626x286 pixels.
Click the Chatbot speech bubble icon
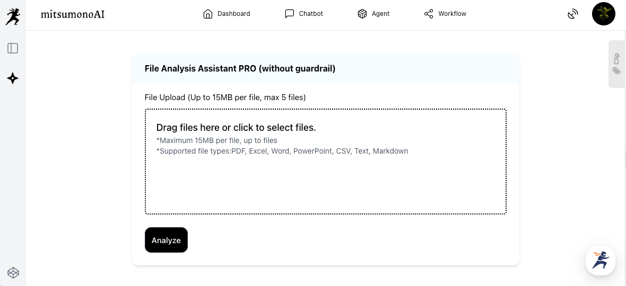coord(289,14)
